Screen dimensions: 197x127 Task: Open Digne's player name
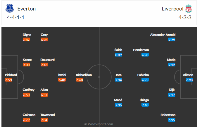[x=27, y=35]
